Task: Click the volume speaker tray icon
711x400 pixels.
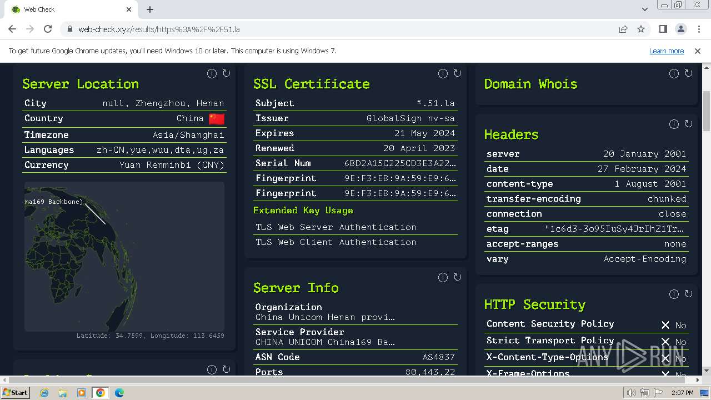Action: (631, 393)
